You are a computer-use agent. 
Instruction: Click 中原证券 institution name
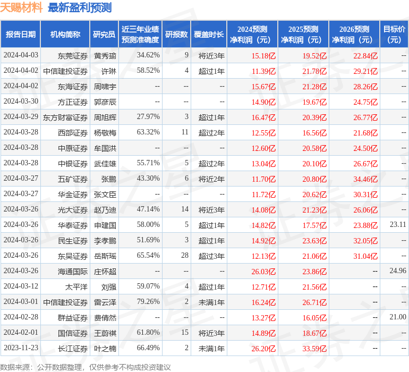point(73,148)
